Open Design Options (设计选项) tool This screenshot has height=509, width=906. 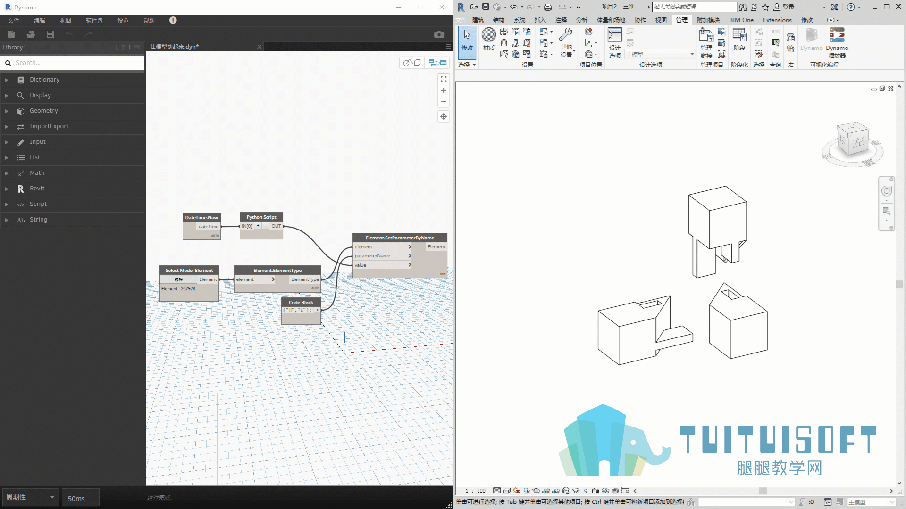(x=615, y=42)
